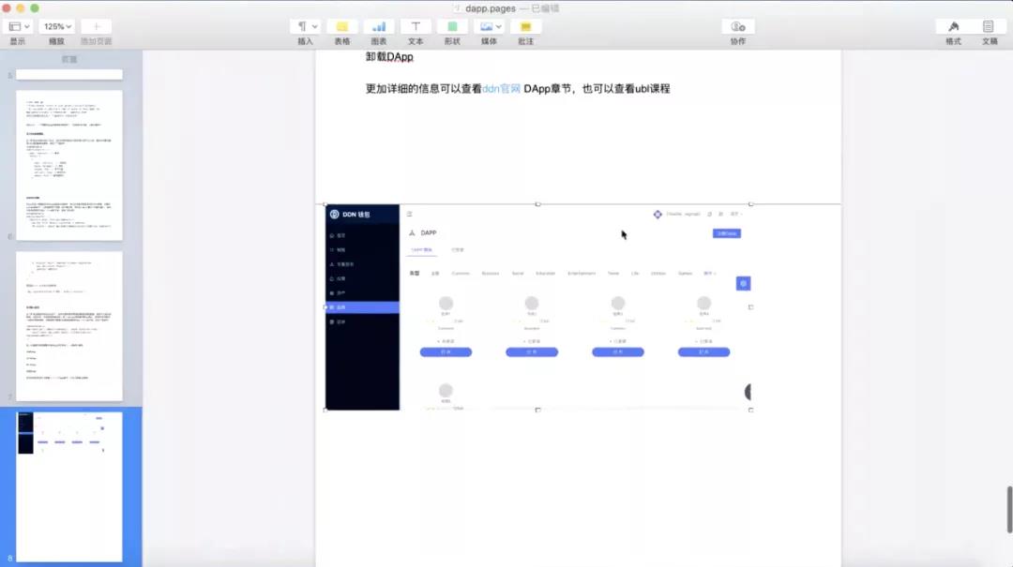This screenshot has width=1013, height=567.
Task: Open the 图表 chart insertion icon
Action: coord(379,25)
